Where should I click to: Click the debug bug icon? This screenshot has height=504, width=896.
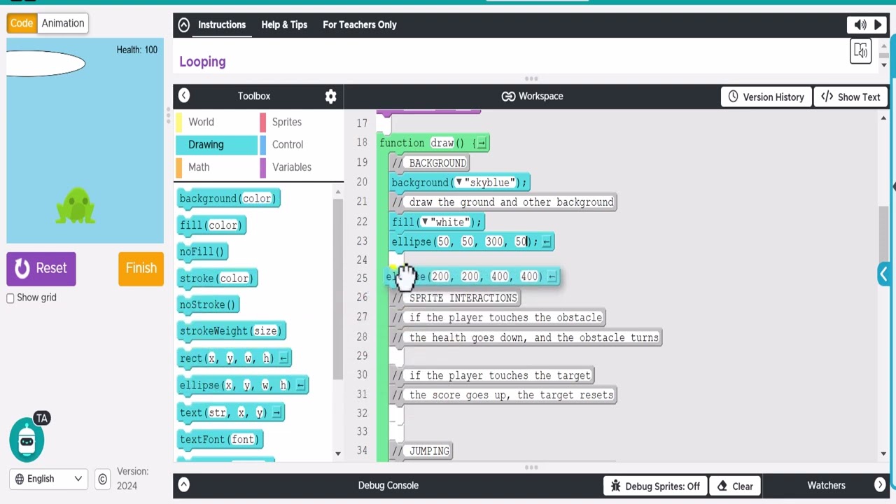(x=616, y=486)
